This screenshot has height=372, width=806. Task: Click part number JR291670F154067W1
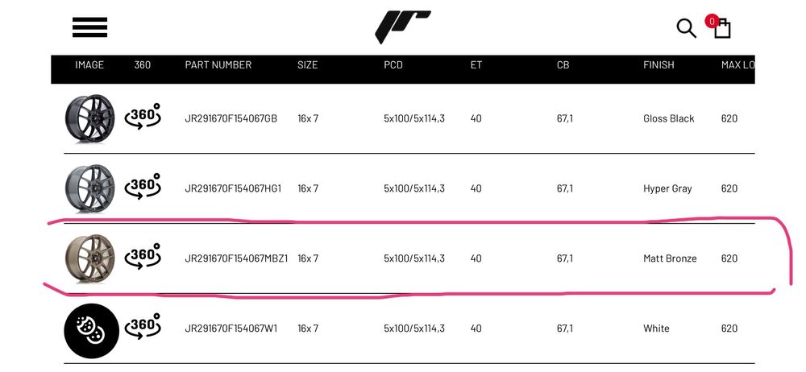coord(231,329)
